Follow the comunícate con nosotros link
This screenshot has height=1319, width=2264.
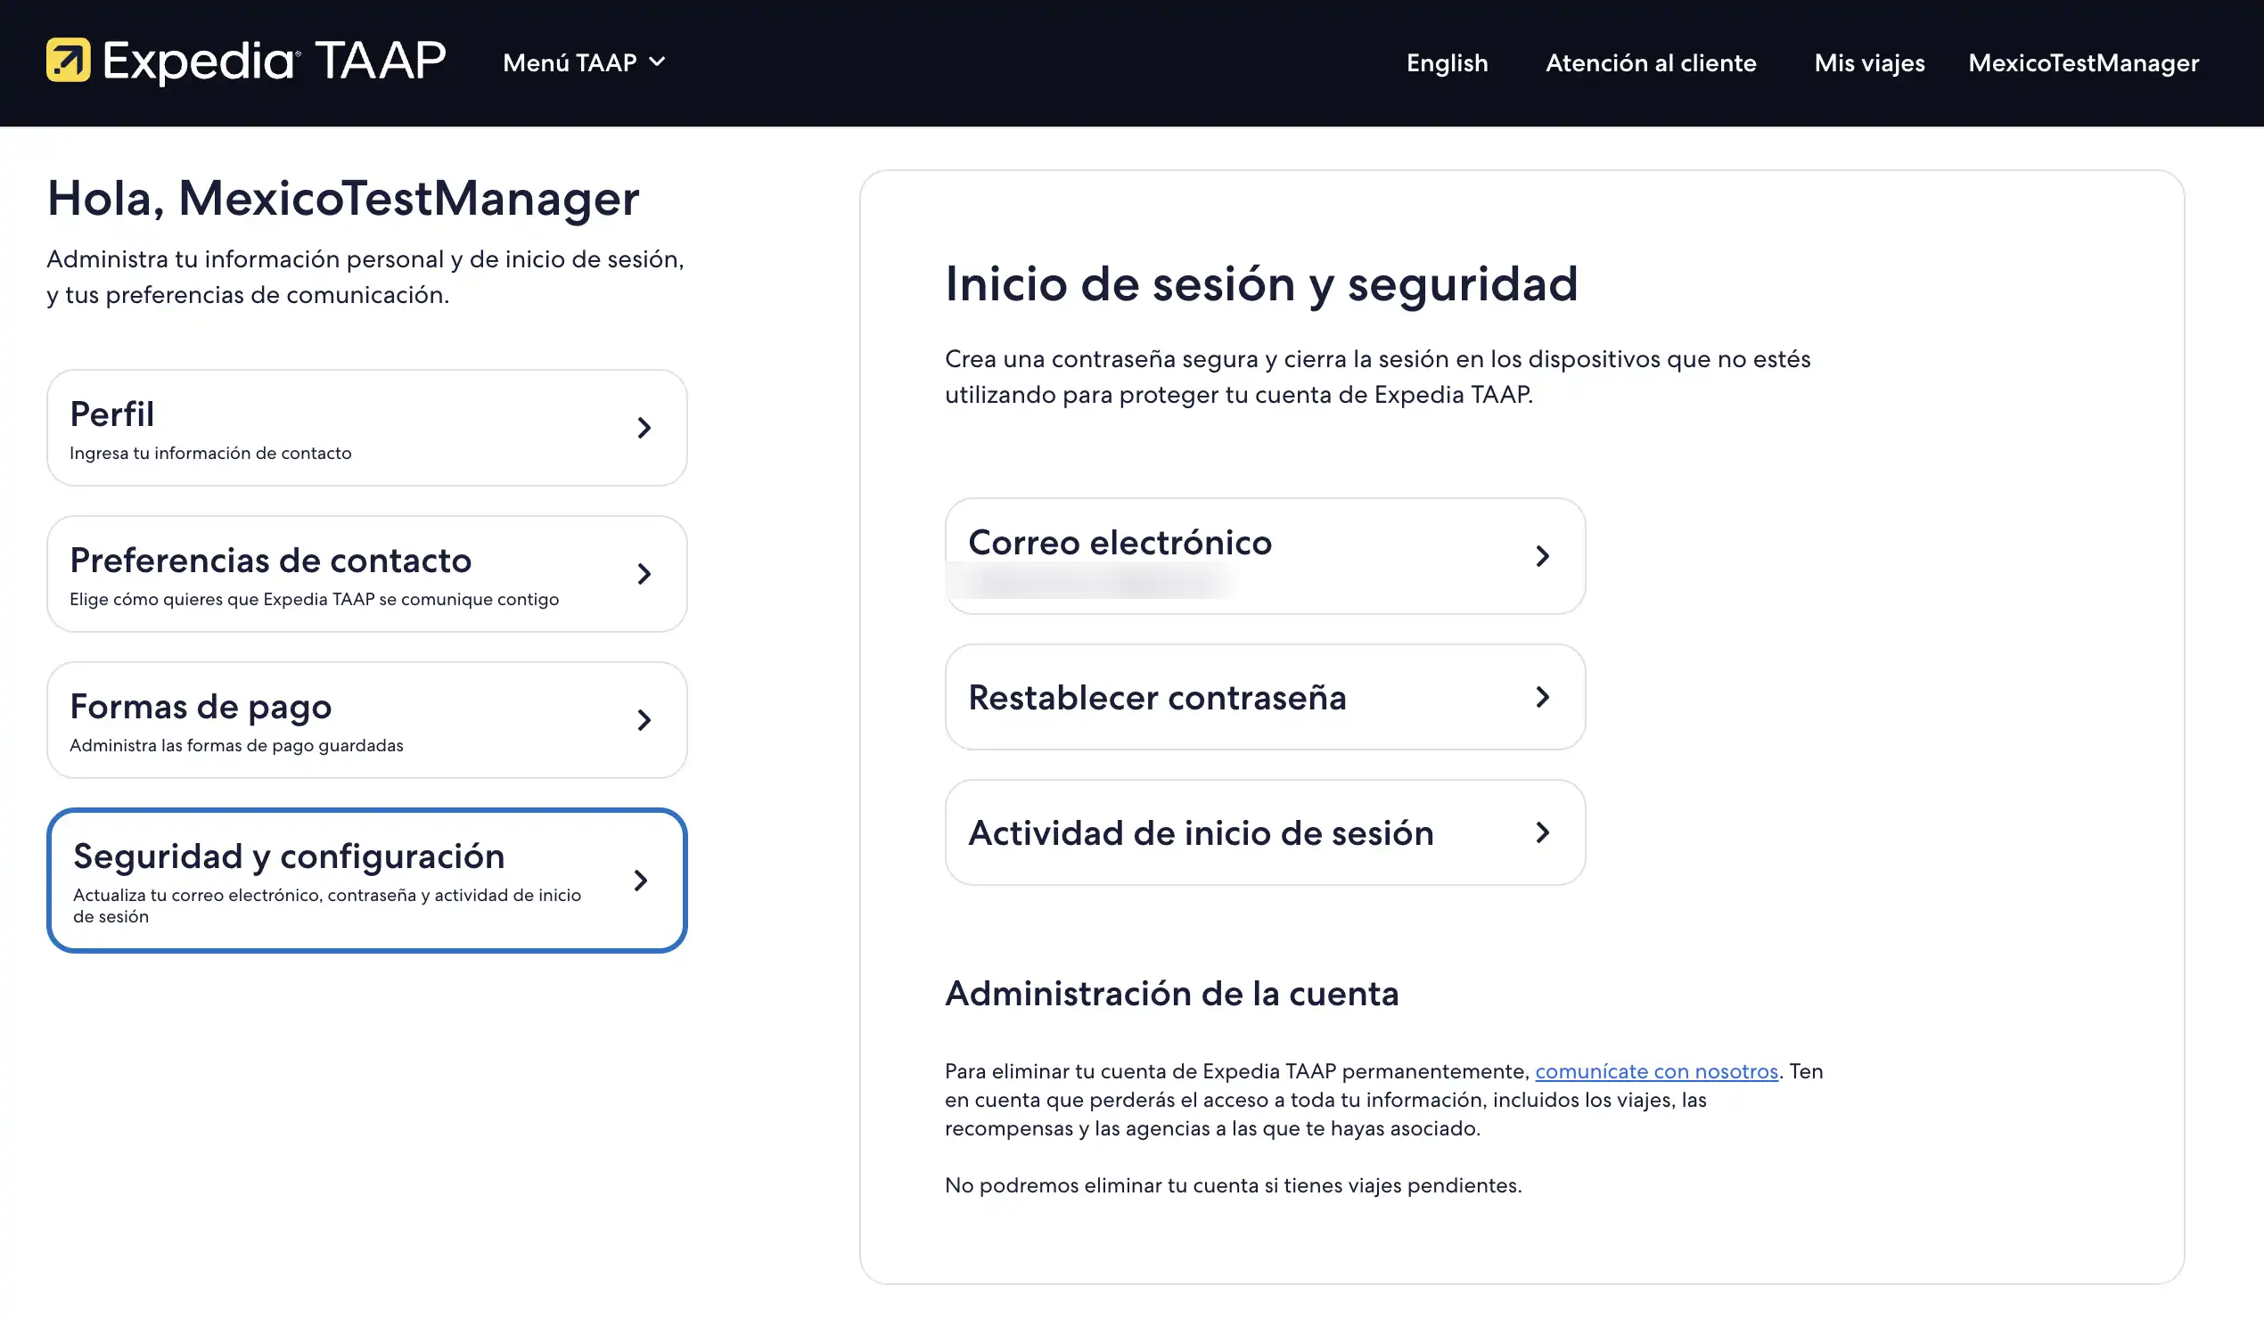[x=1656, y=1071]
